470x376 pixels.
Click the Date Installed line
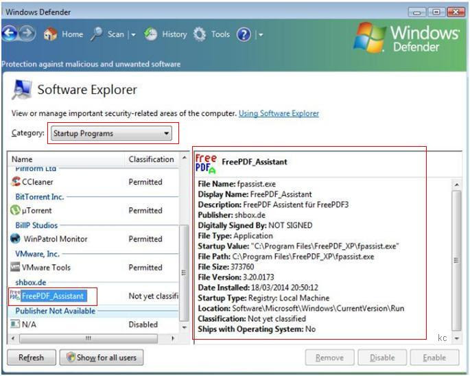point(258,287)
